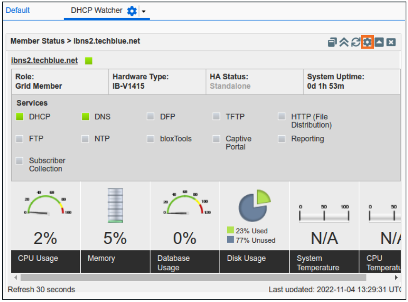The height and width of the screenshot is (302, 408).
Task: Open the DHCP Watcher tab settings gear
Action: pyautogui.click(x=133, y=11)
